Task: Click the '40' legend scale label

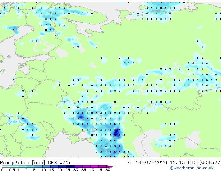Action: coord(92,170)
